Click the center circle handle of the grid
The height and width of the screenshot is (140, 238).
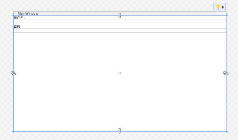[x=119, y=73]
